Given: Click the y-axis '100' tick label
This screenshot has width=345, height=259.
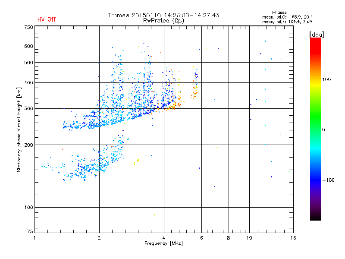Looking at the screenshot, I should [x=28, y=208].
